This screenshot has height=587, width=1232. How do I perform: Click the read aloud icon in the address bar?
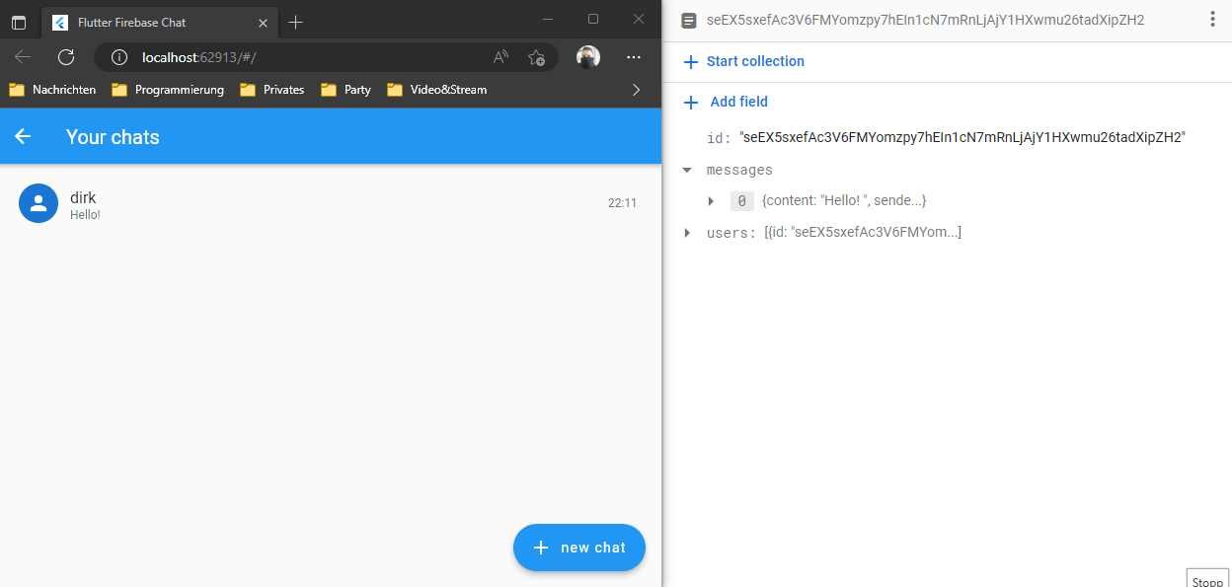(x=500, y=57)
